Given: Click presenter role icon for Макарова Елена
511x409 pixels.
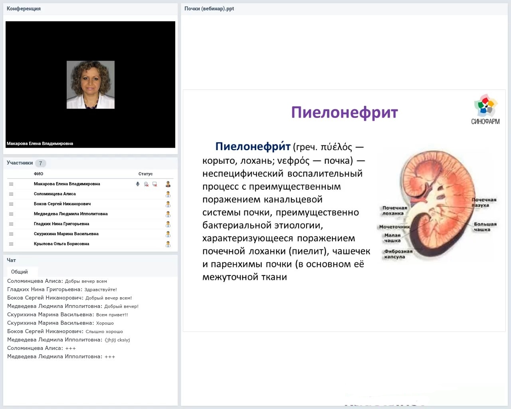Looking at the screenshot, I should click(x=168, y=184).
